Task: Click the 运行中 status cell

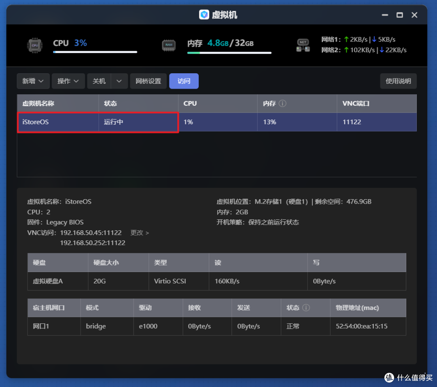Action: click(138, 122)
